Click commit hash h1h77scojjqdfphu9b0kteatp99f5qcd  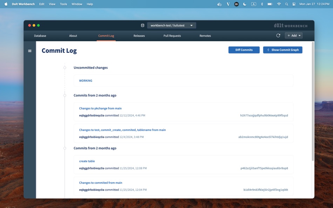[264, 116]
